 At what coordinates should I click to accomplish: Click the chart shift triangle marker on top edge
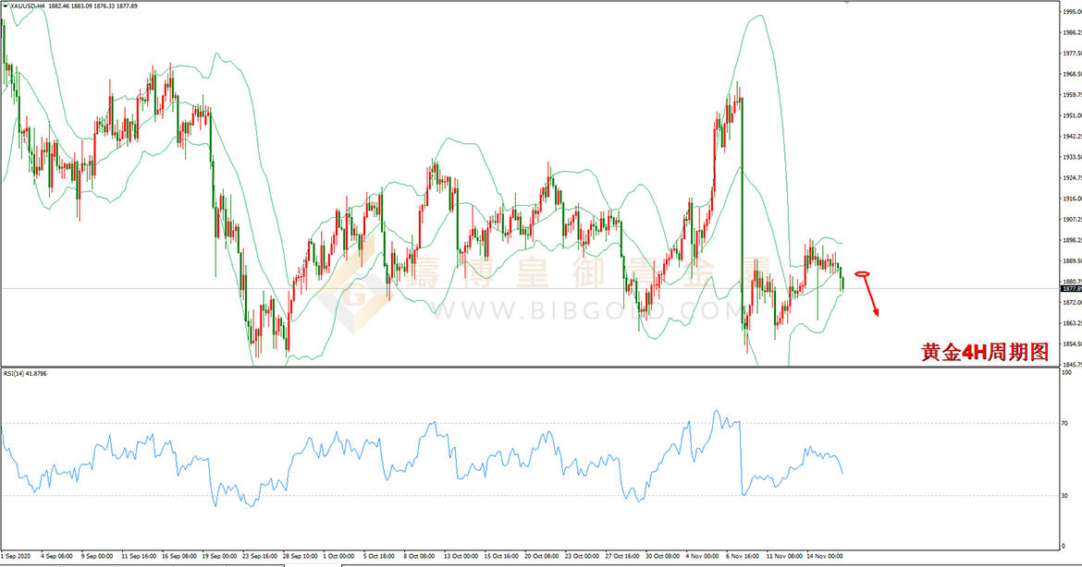[847, 3]
